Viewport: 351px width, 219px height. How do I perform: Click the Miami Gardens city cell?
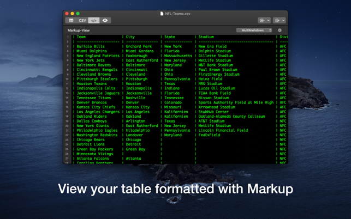click(140, 51)
